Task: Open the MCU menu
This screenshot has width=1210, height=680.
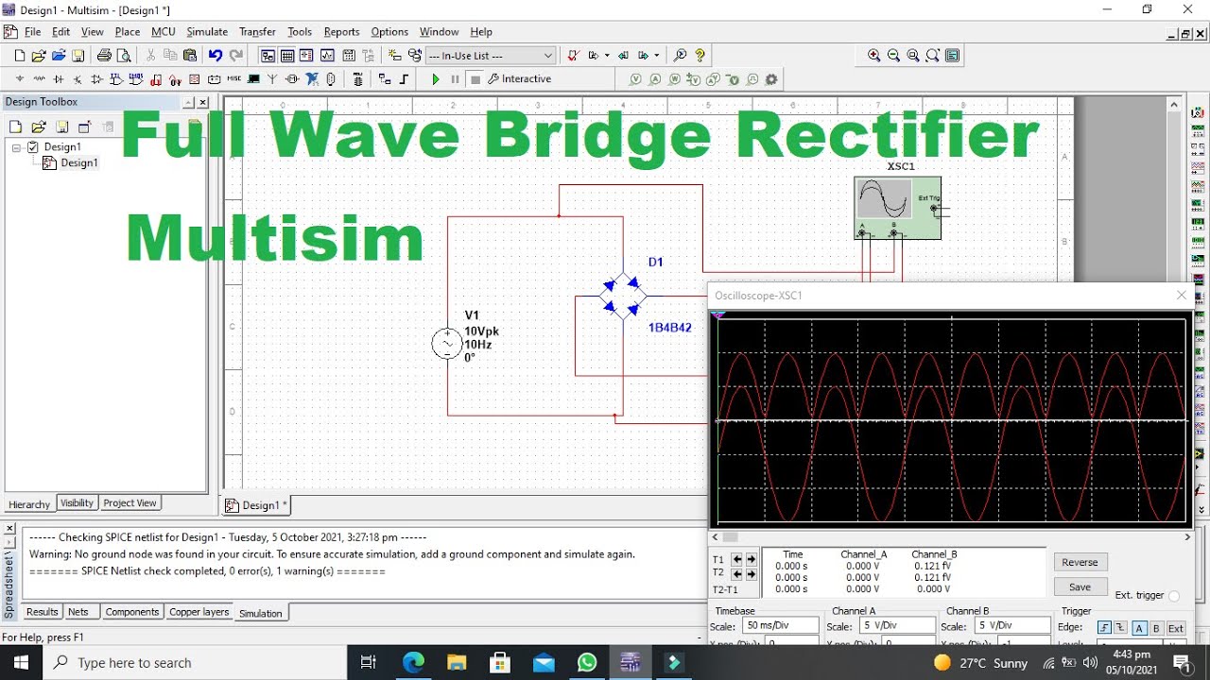Action: click(164, 32)
